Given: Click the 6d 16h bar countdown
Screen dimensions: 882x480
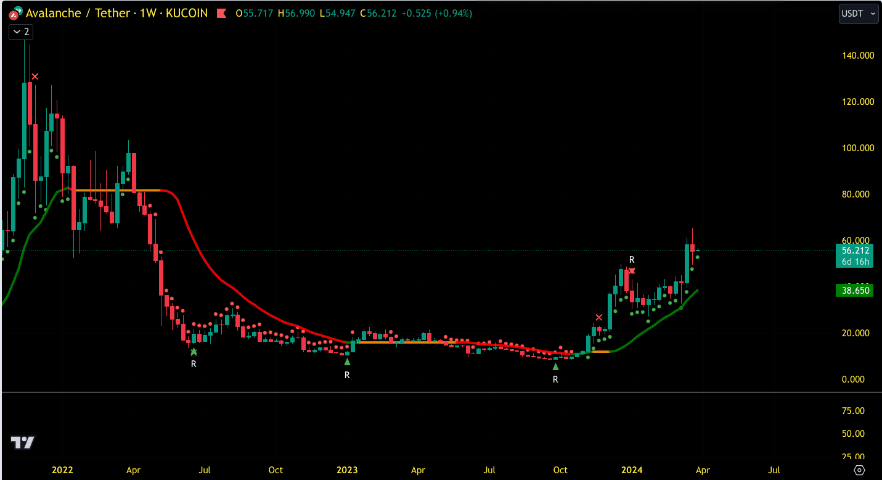Looking at the screenshot, I should (x=855, y=262).
